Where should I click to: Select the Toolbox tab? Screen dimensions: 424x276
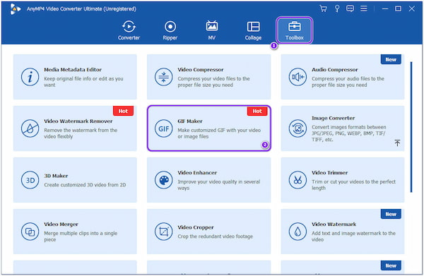click(x=295, y=30)
